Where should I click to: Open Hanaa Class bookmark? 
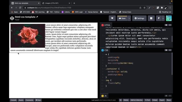(x=125, y=12)
